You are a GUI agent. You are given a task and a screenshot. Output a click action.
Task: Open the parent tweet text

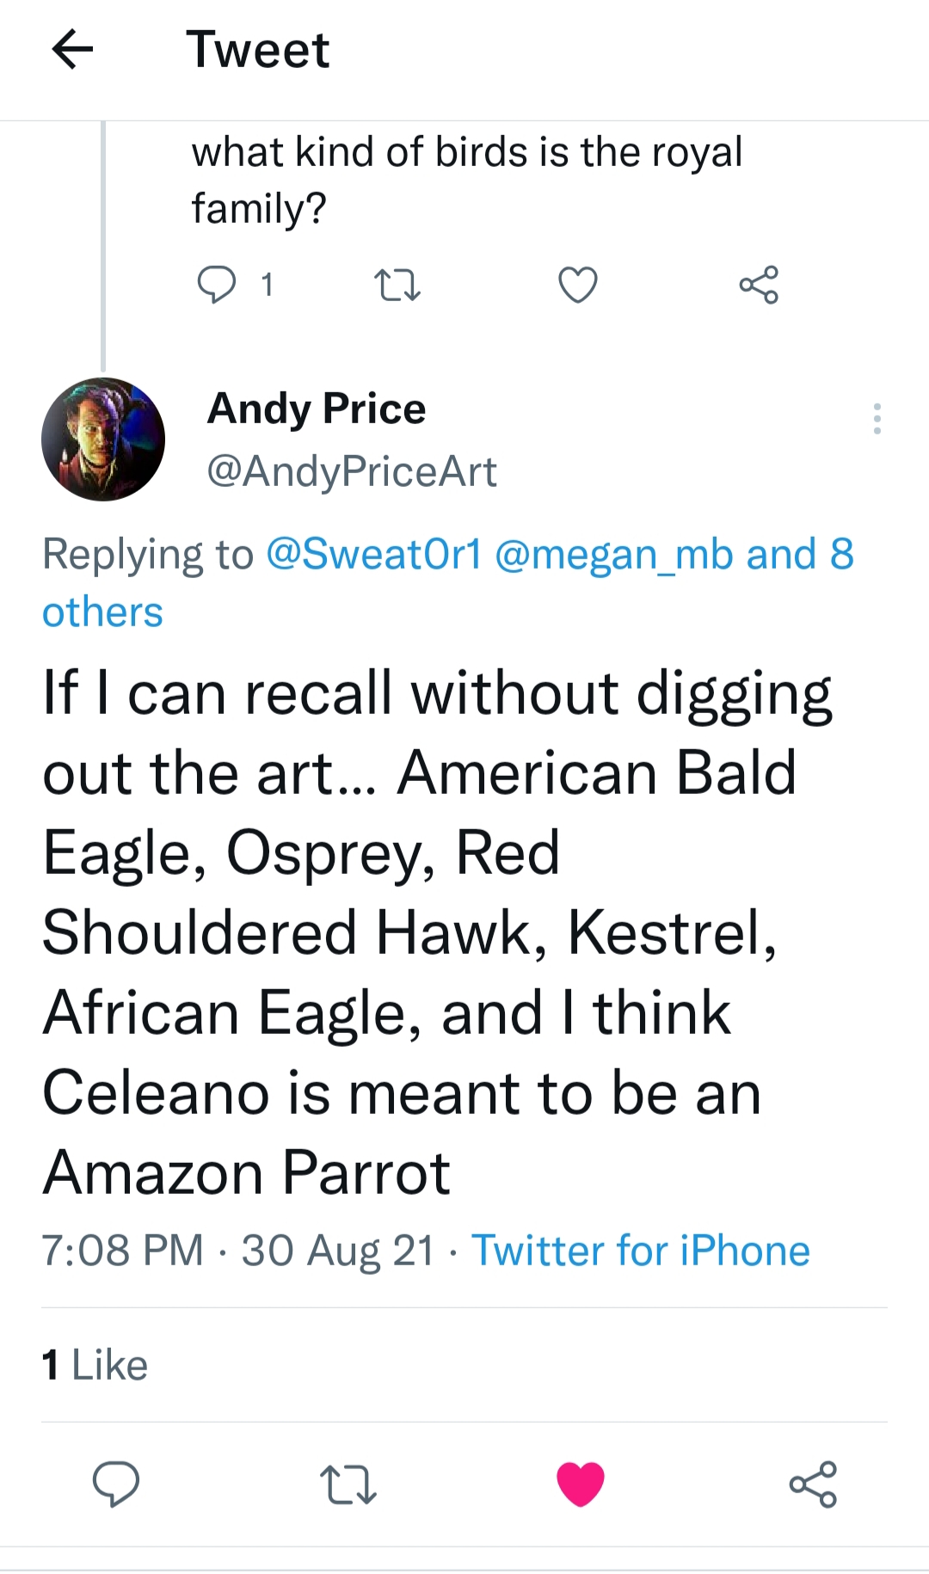pyautogui.click(x=465, y=179)
